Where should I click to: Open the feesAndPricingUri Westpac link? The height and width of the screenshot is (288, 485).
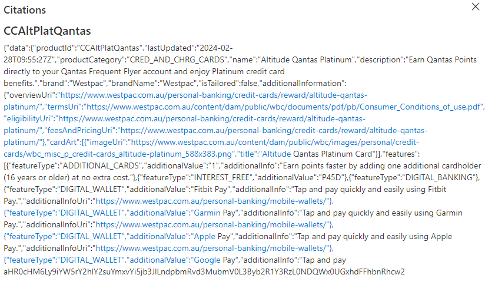(x=274, y=130)
